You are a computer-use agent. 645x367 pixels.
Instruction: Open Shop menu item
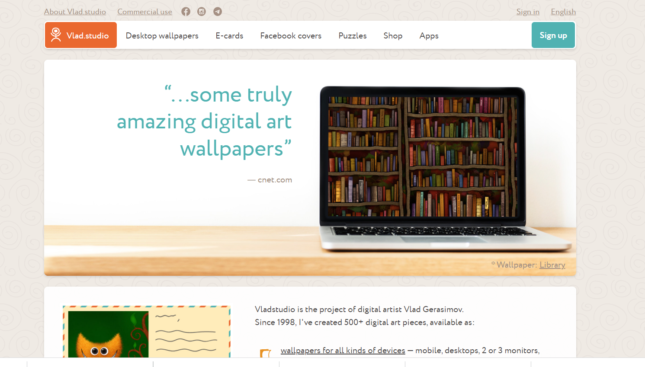(393, 35)
